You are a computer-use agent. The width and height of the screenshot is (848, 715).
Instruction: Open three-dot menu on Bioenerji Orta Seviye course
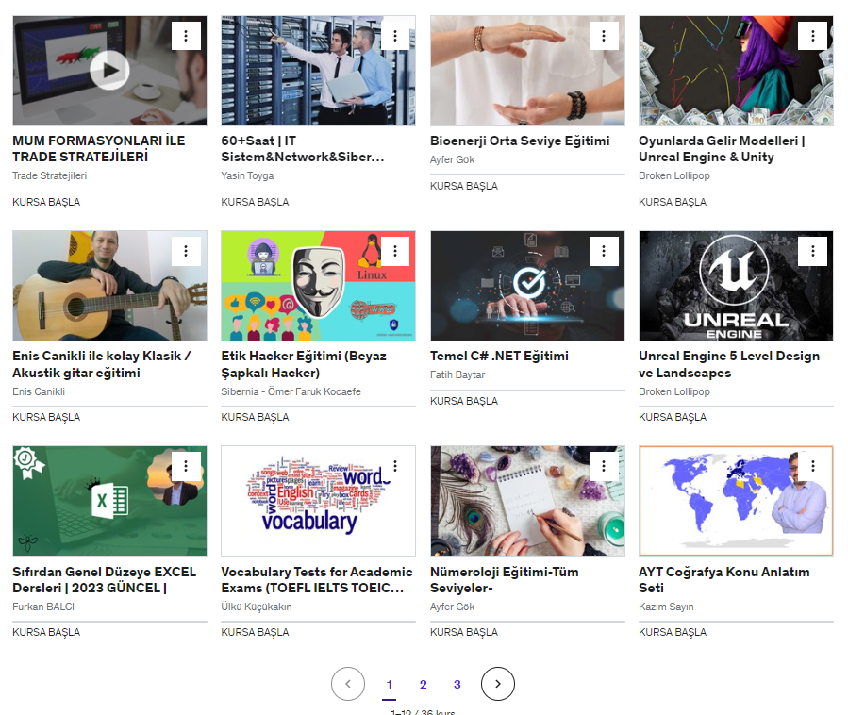604,36
